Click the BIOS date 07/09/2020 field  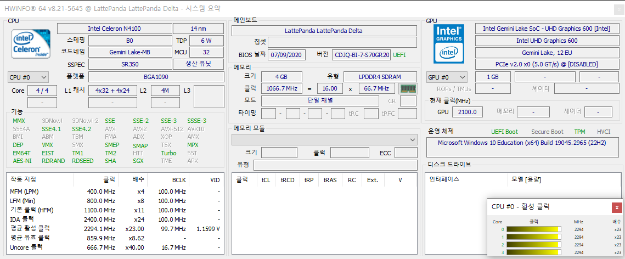point(287,55)
